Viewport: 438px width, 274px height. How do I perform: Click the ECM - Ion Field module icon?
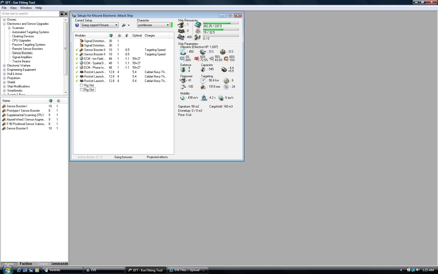tap(82, 59)
